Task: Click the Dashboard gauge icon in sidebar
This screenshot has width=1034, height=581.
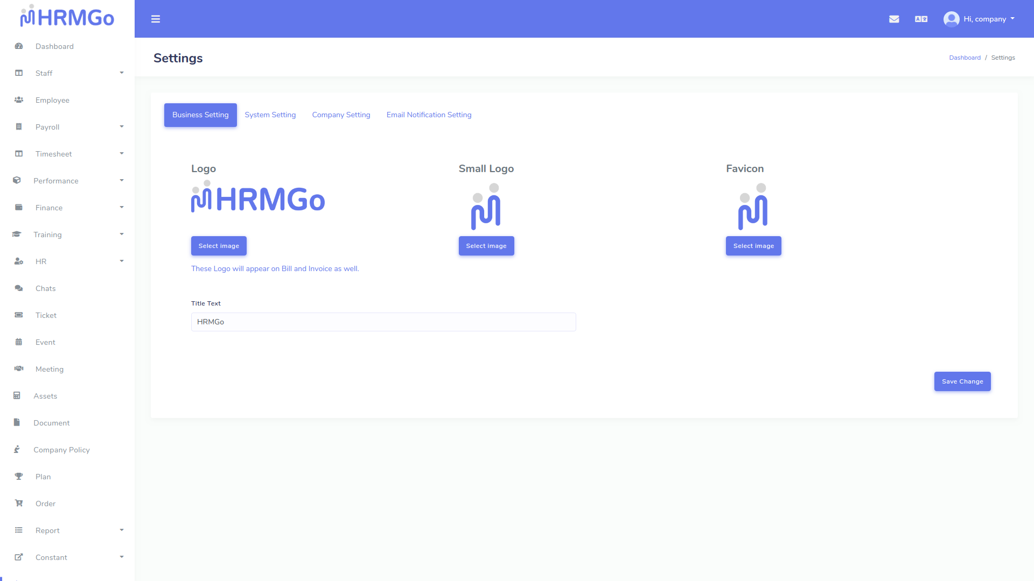Action: point(19,46)
